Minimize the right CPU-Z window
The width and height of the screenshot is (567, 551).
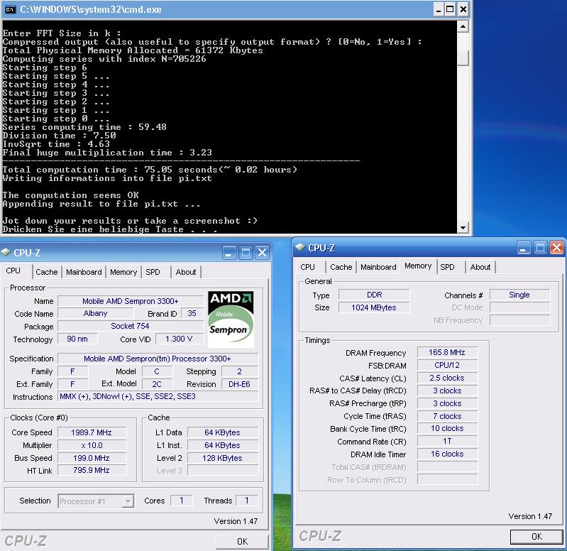pyautogui.click(x=524, y=248)
